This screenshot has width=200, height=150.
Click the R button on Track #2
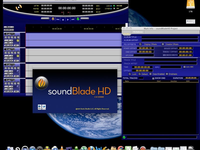[x=15, y=52]
